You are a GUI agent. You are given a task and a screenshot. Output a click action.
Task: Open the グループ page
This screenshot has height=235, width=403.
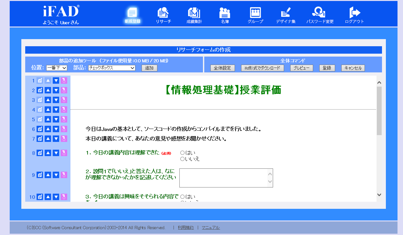(x=255, y=15)
